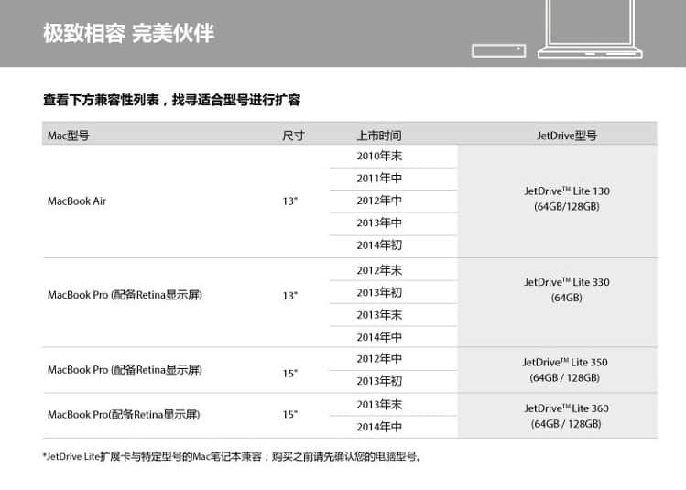686x490 pixels.
Task: Click 2014年中 in the JetDrive Lite 330 rows
Action: 379,337
